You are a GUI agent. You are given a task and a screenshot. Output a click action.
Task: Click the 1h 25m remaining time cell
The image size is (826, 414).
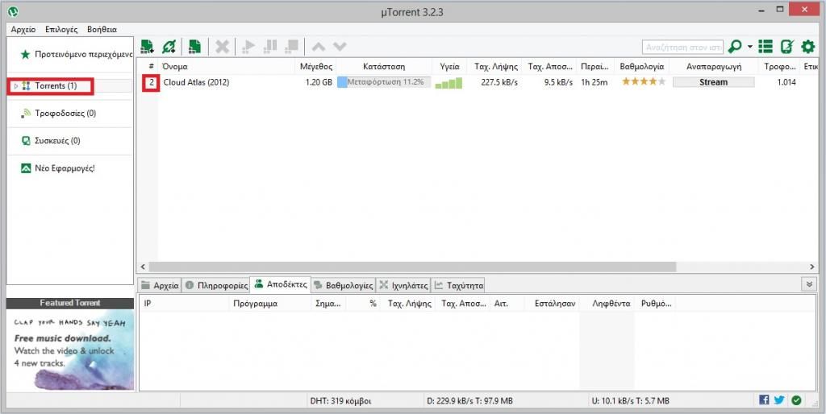(x=594, y=82)
